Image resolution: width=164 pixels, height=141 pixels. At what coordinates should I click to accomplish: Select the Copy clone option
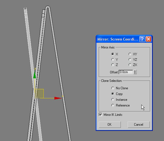tap(113, 94)
